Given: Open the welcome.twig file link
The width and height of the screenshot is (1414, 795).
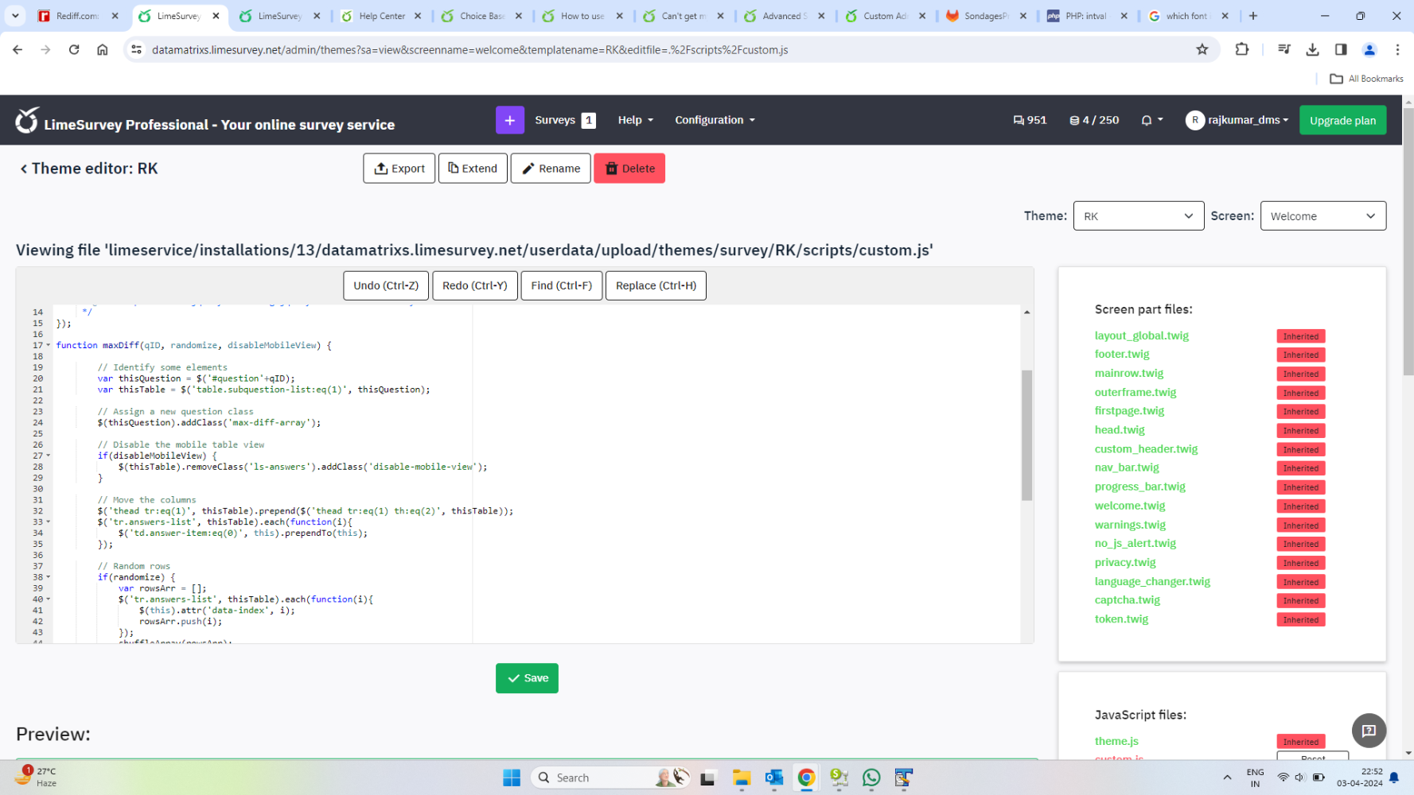Looking at the screenshot, I should 1130,506.
